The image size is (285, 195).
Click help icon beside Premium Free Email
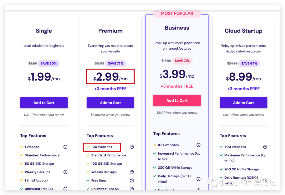132,180
